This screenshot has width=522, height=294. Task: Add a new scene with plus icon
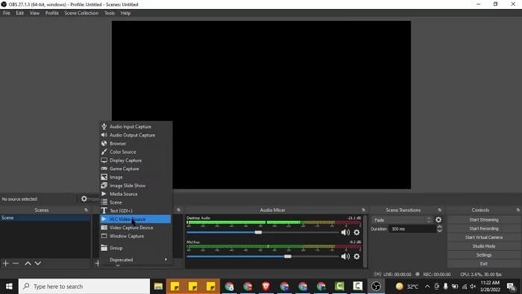[x=6, y=263]
